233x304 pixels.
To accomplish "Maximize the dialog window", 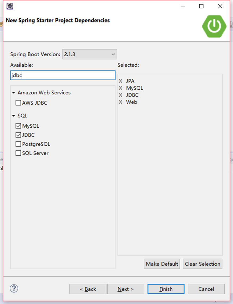I will point(201,6).
